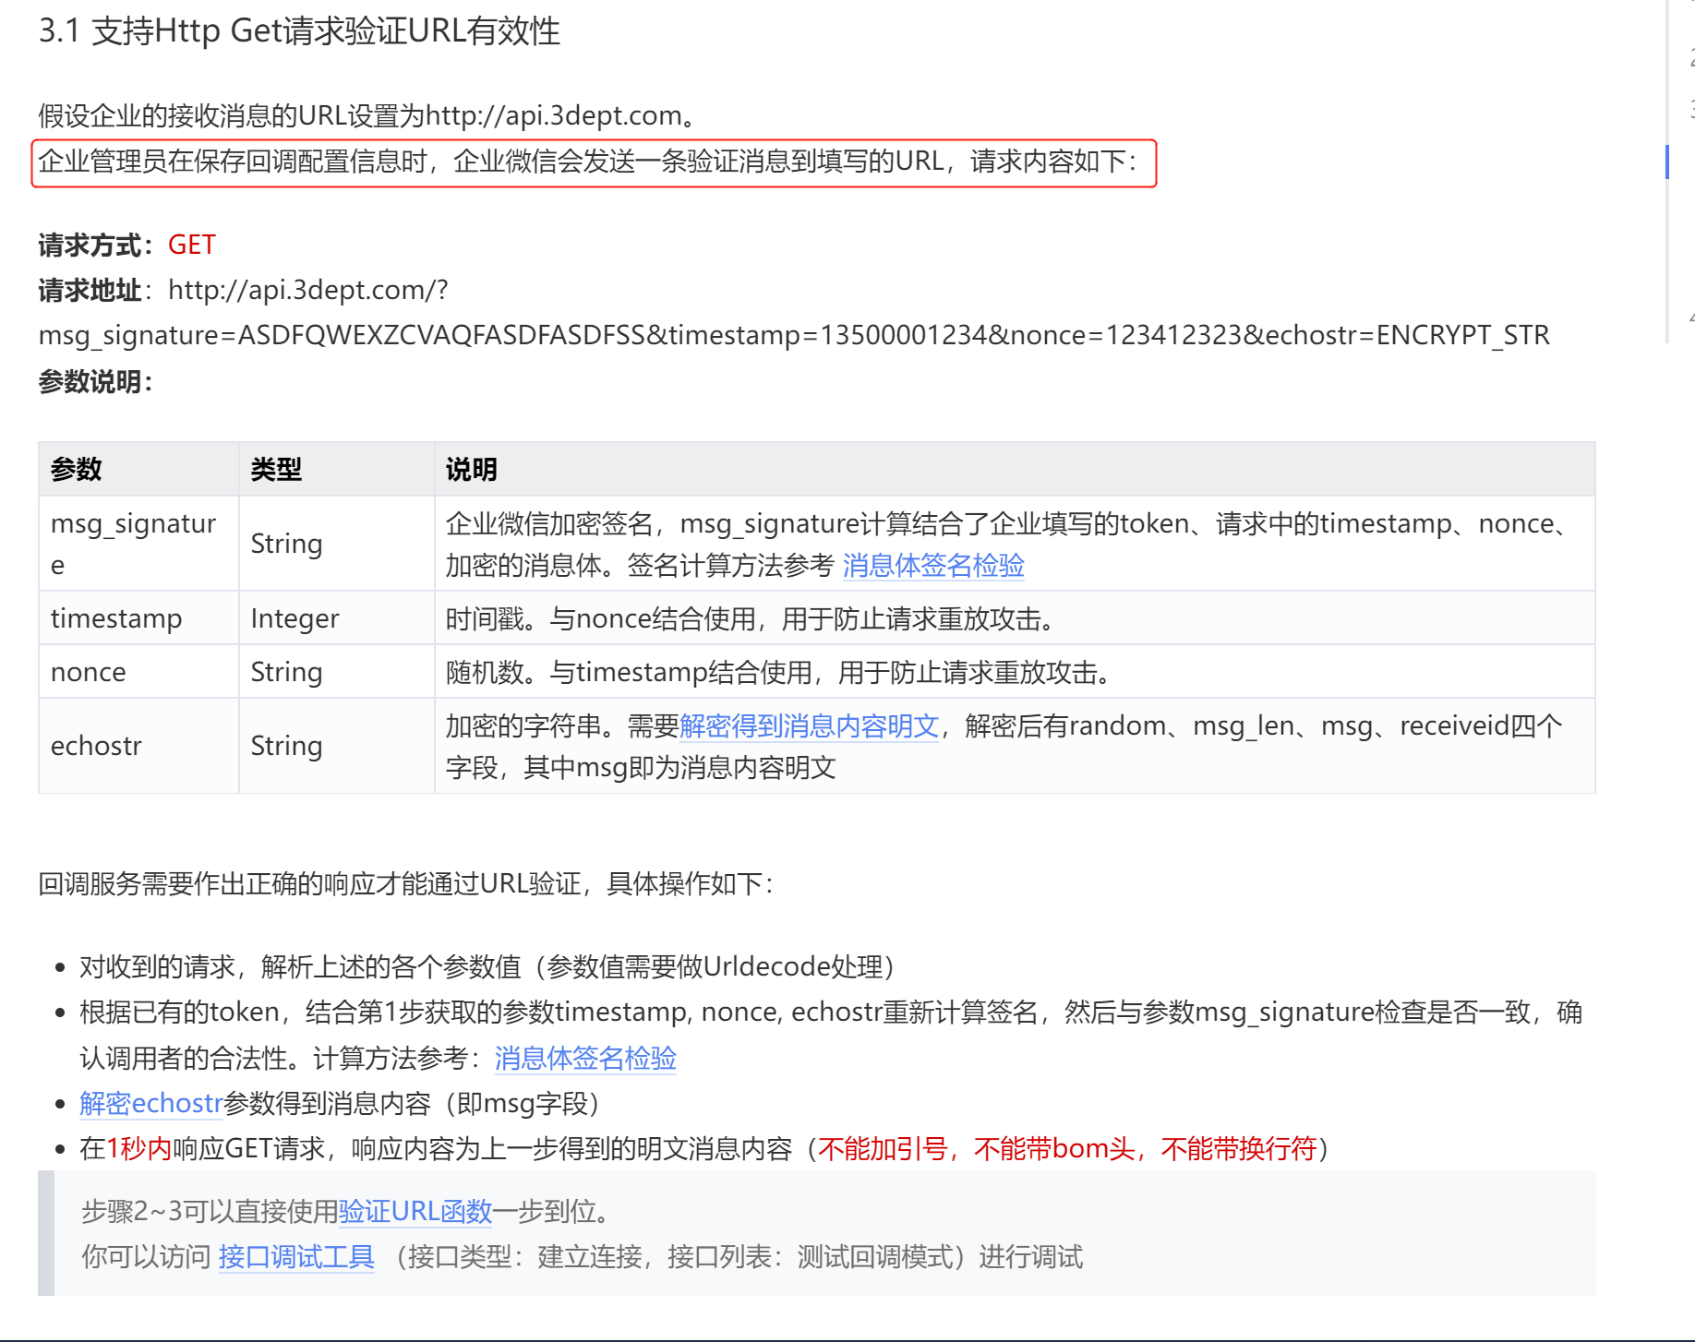Open the 消息体签名检验 link in the steps list

(x=584, y=1058)
